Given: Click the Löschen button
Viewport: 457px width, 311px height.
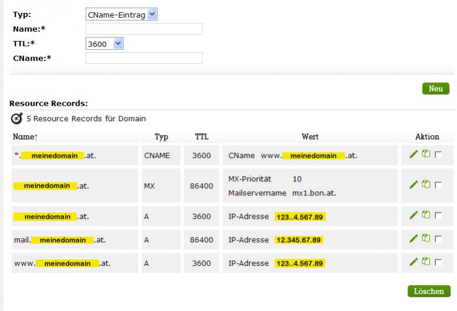Looking at the screenshot, I should tap(429, 291).
